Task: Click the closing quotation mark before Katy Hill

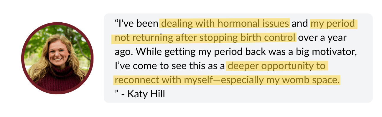Action: point(116,93)
